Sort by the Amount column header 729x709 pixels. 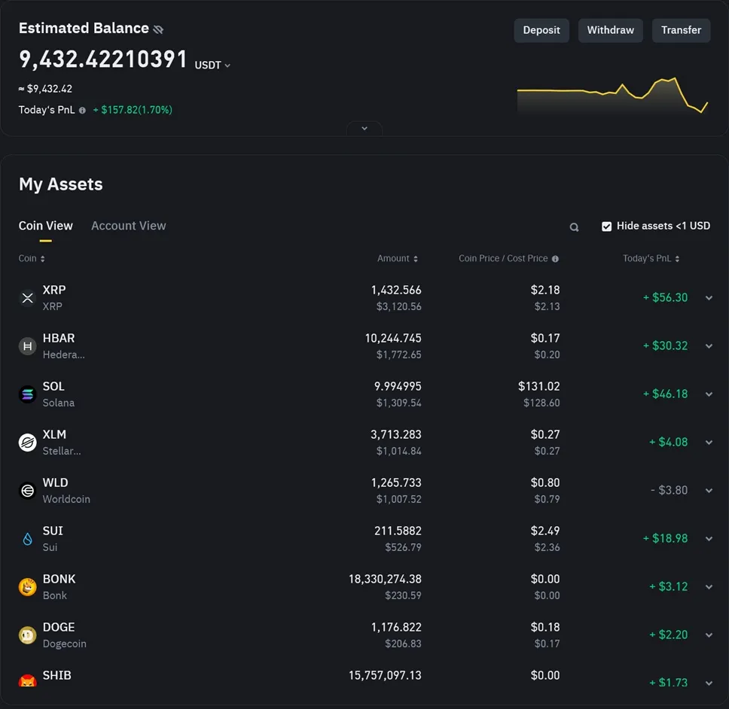tap(397, 258)
